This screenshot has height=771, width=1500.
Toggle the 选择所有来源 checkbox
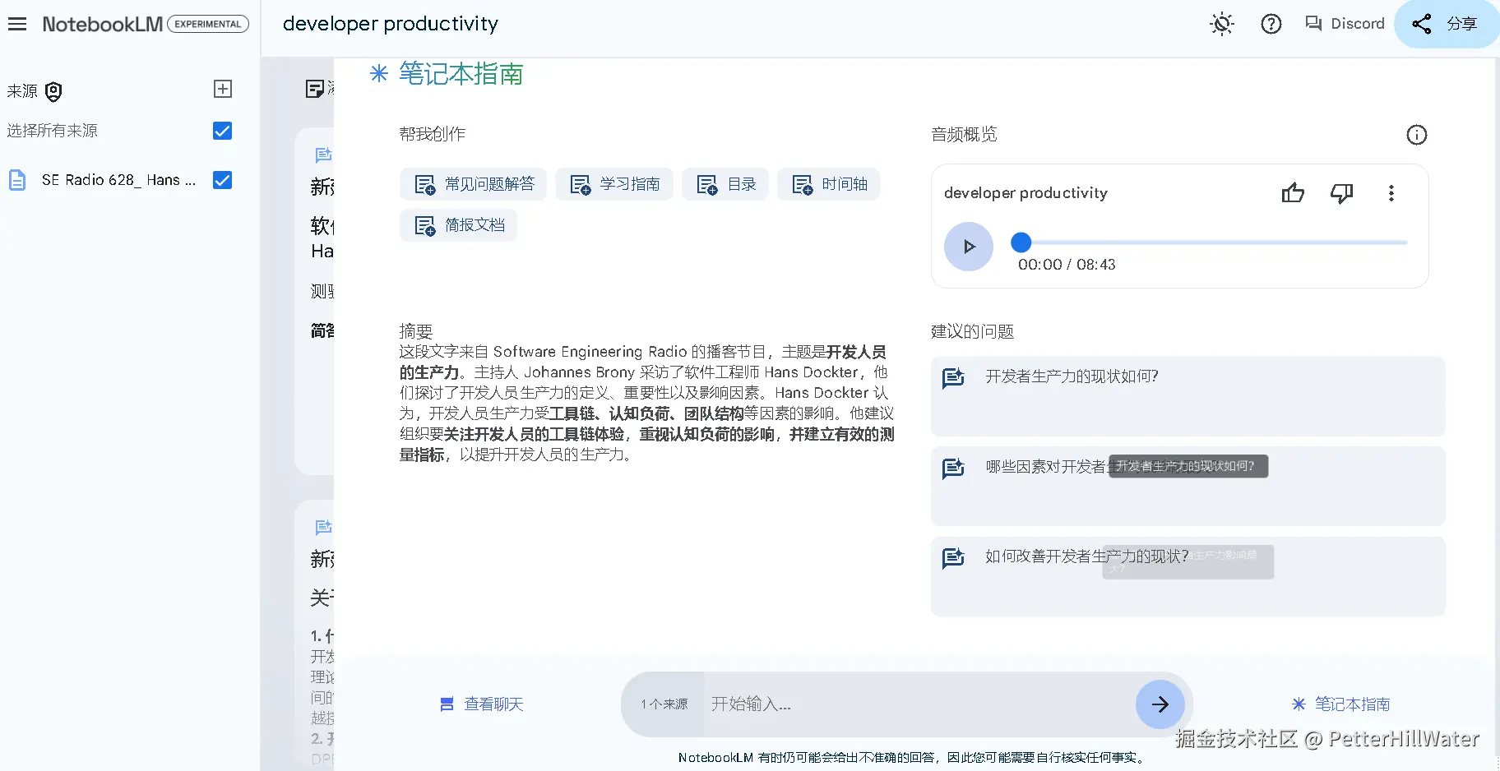coord(222,131)
